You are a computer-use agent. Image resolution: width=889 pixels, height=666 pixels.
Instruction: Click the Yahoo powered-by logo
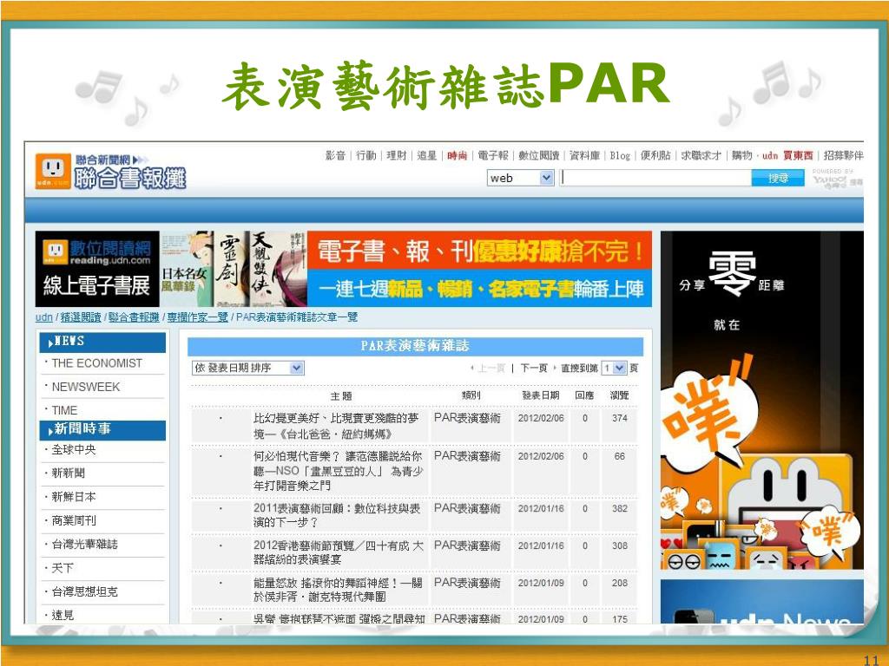click(x=837, y=180)
